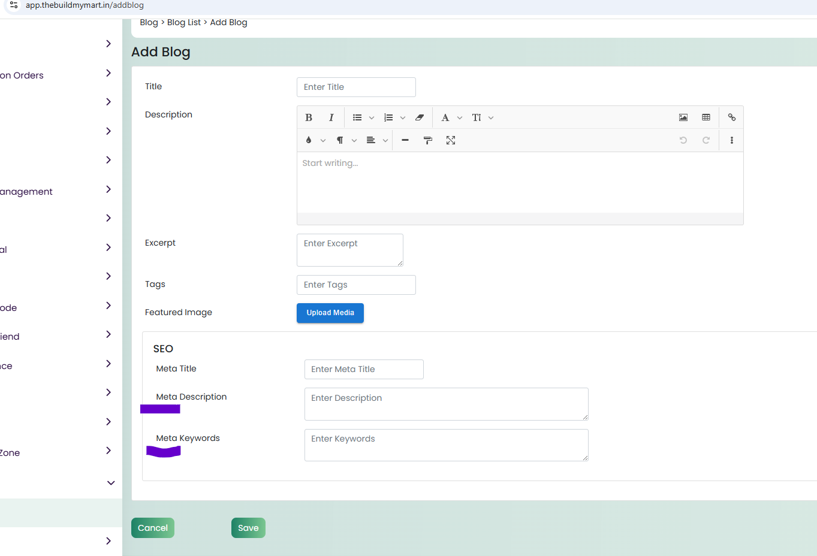The width and height of the screenshot is (817, 556).
Task: Click the text color droplet icon
Action: [309, 140]
